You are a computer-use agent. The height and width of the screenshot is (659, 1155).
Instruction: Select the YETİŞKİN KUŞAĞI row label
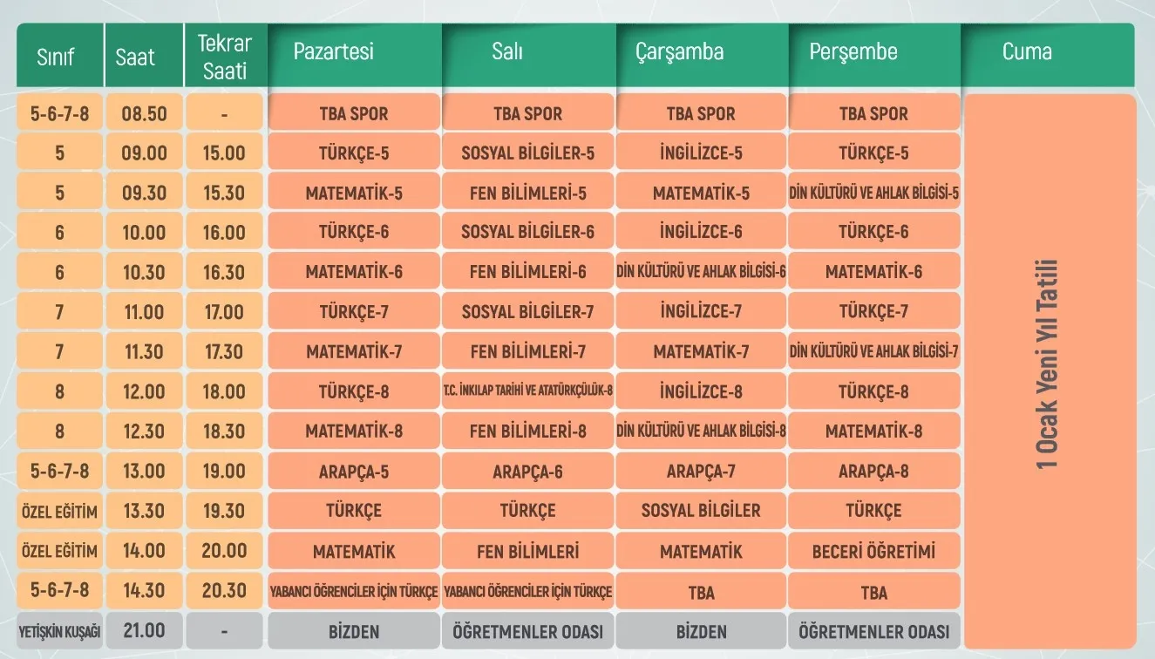point(59,631)
